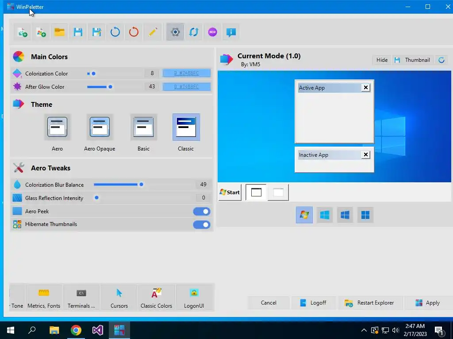Open Visual Studio from the taskbar
Screen dimensions: 453x339
pos(98,330)
